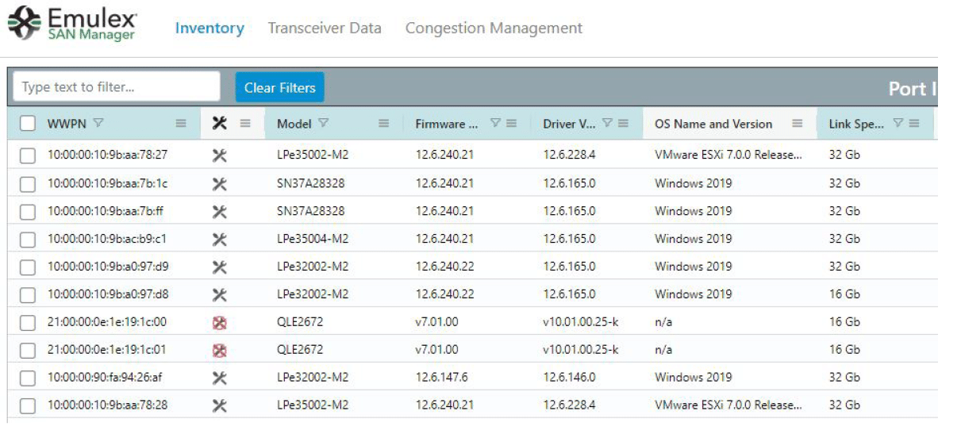Viewport: 961px width, 434px height.
Task: Click the tools icon for 10:00:00:90:fa:94:26:af
Action: (220, 378)
